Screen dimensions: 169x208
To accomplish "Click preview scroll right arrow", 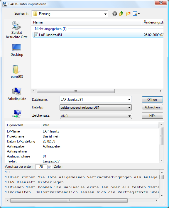I will click(x=157, y=200).
